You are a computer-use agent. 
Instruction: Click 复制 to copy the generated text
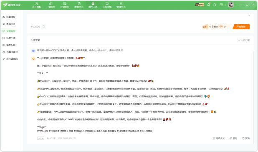click(x=246, y=138)
